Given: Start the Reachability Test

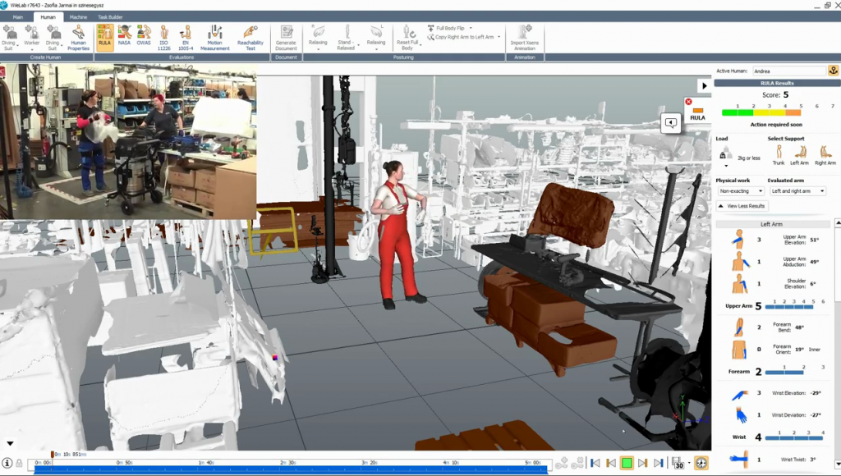Looking at the screenshot, I should (x=250, y=38).
